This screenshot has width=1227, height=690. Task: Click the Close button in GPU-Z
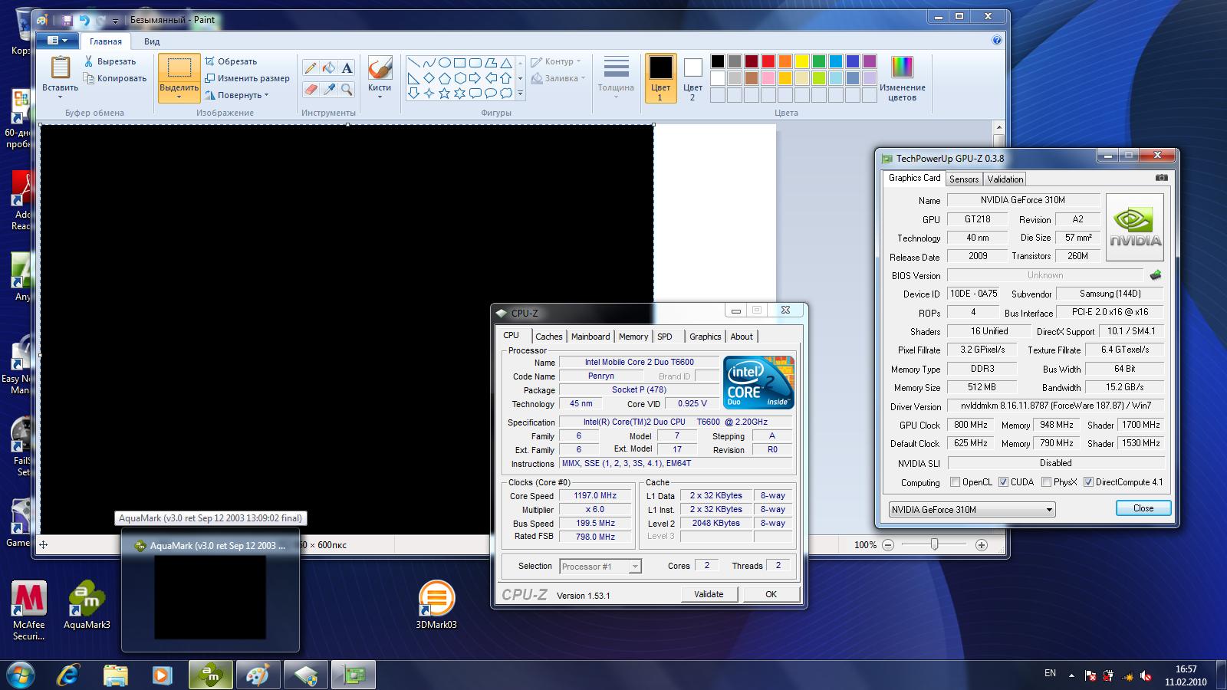[x=1143, y=508]
